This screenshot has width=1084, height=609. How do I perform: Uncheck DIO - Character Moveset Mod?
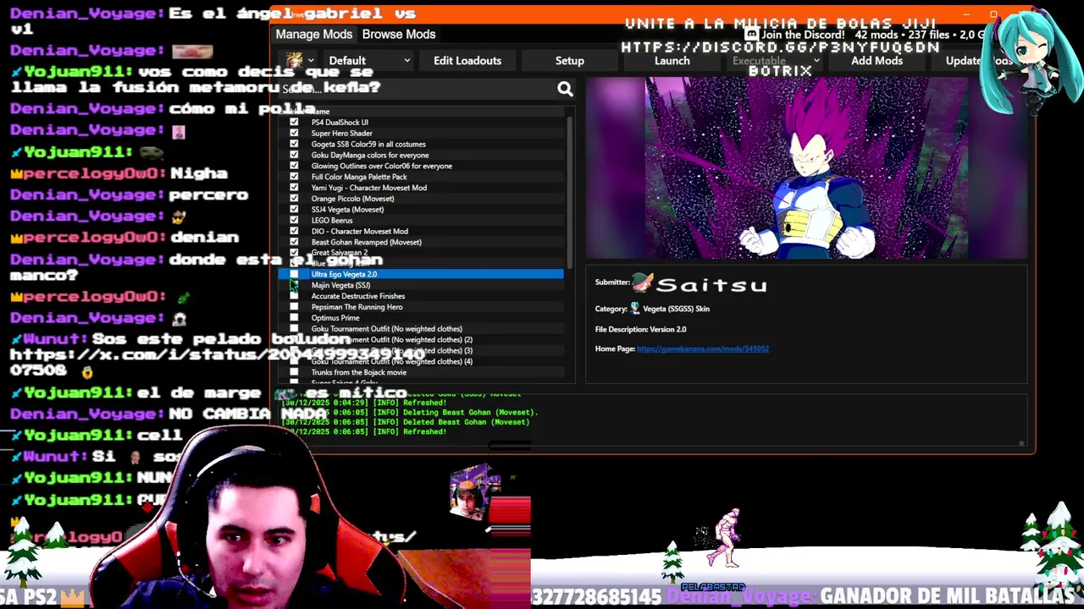pos(294,232)
